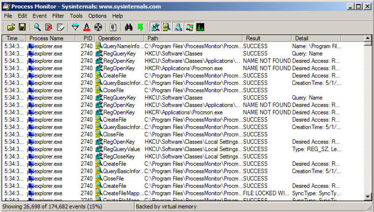Click the Detail column header
Image resolution: width=374 pixels, height=212 pixels.
point(316,38)
